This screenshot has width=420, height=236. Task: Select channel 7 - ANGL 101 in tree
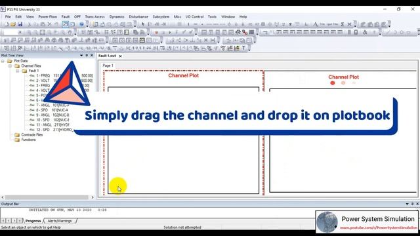pos(52,105)
